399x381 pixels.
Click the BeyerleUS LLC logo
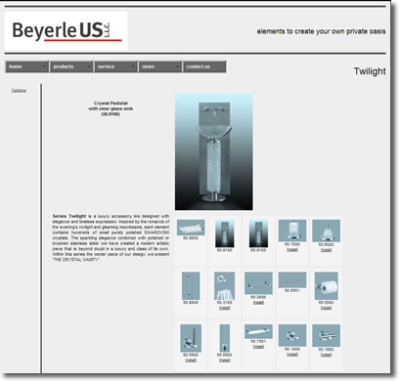(x=66, y=30)
